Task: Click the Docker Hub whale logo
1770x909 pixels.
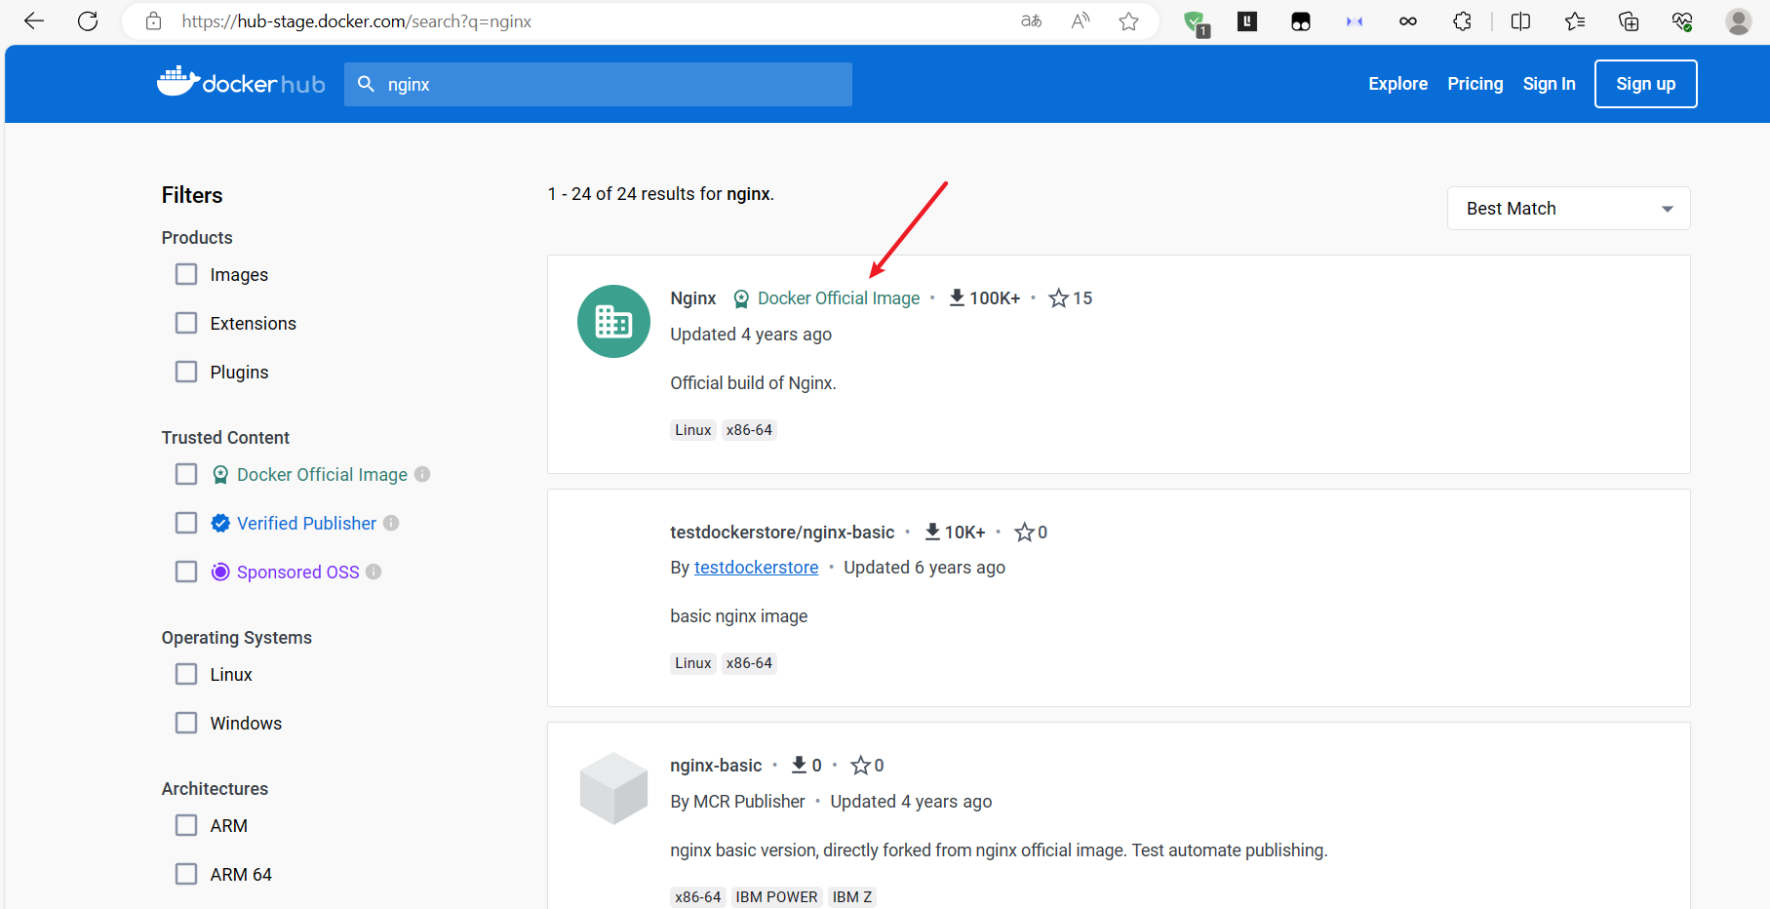Action: click(241, 83)
